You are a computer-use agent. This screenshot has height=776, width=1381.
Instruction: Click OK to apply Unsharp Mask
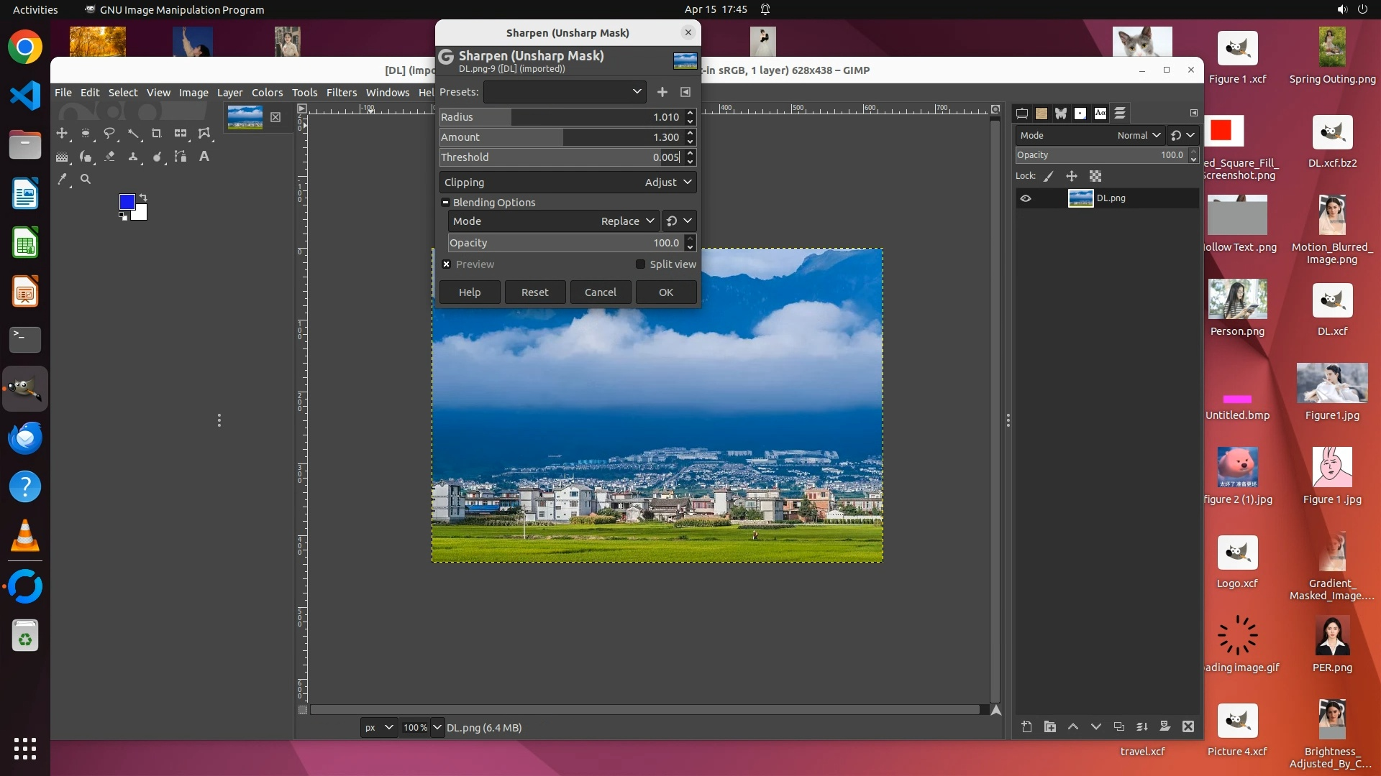(665, 292)
